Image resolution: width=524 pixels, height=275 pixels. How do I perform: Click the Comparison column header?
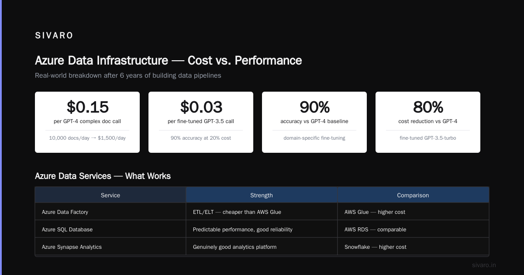(413, 195)
